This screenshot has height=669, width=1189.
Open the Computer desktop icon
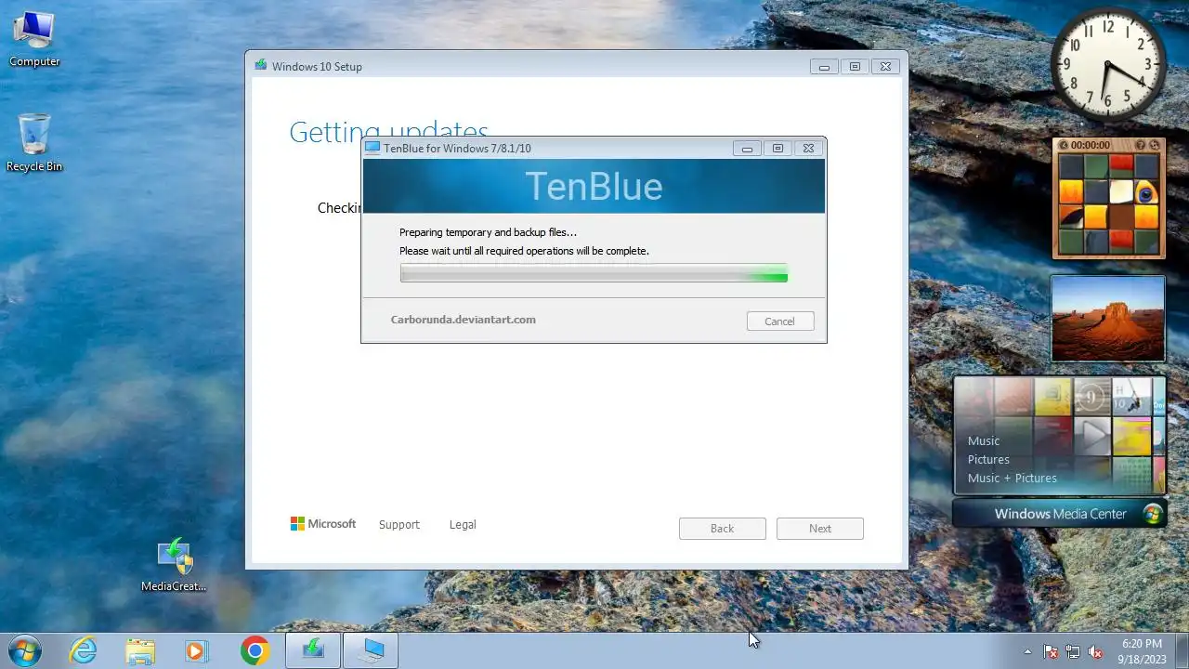tap(34, 40)
